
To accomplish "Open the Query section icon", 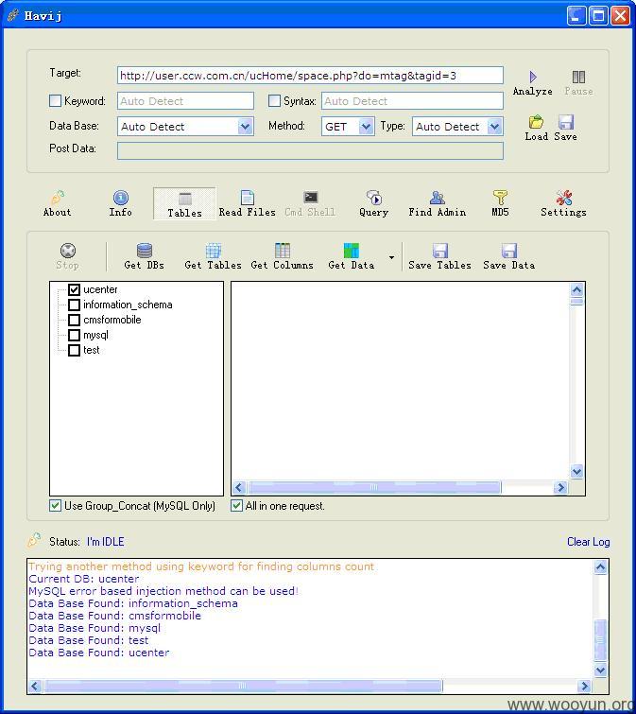I will pyautogui.click(x=374, y=197).
